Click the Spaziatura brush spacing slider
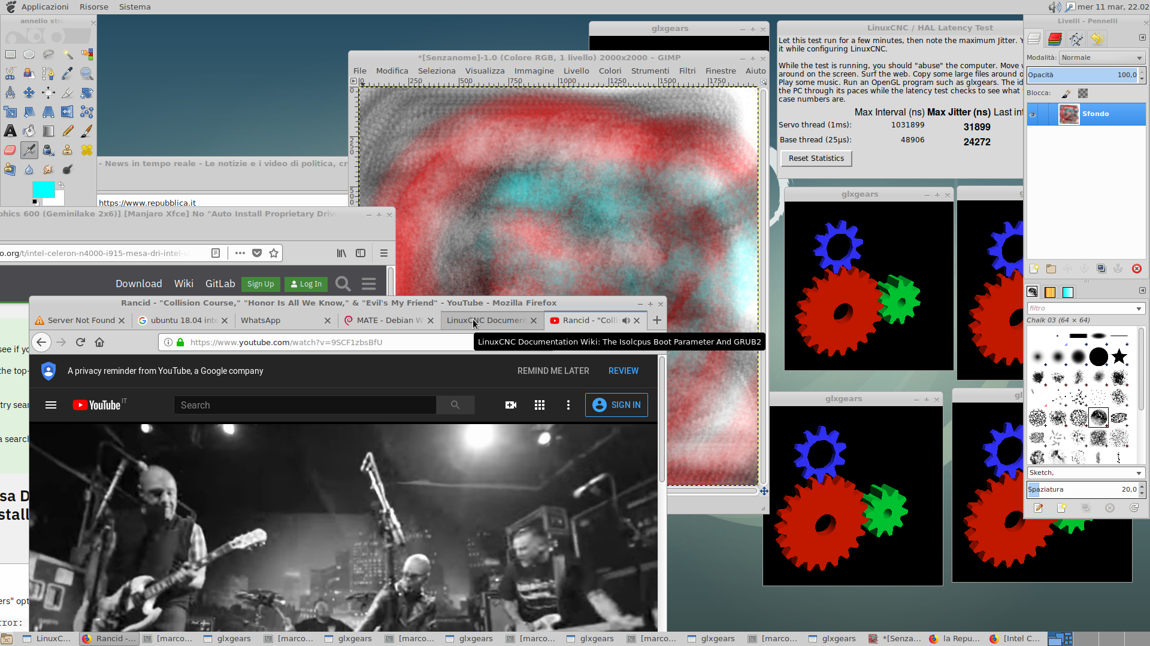This screenshot has width=1150, height=646. pos(1082,489)
